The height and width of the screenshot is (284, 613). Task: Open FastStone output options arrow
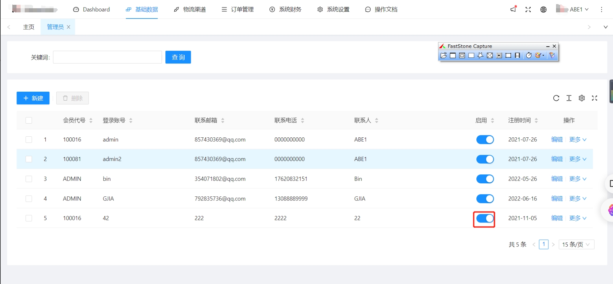(x=543, y=55)
